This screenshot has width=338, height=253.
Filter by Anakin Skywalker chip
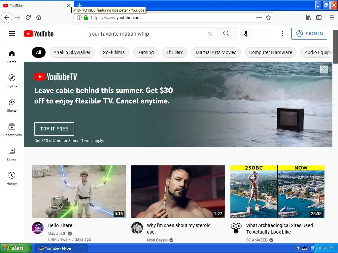point(72,52)
